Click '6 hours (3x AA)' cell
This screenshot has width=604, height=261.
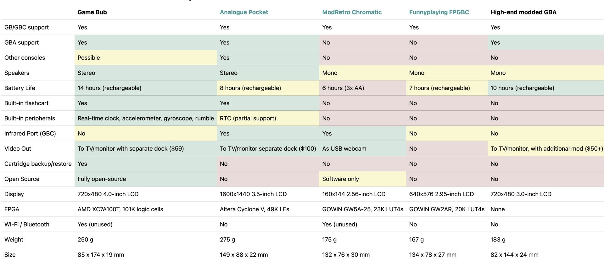pos(362,88)
